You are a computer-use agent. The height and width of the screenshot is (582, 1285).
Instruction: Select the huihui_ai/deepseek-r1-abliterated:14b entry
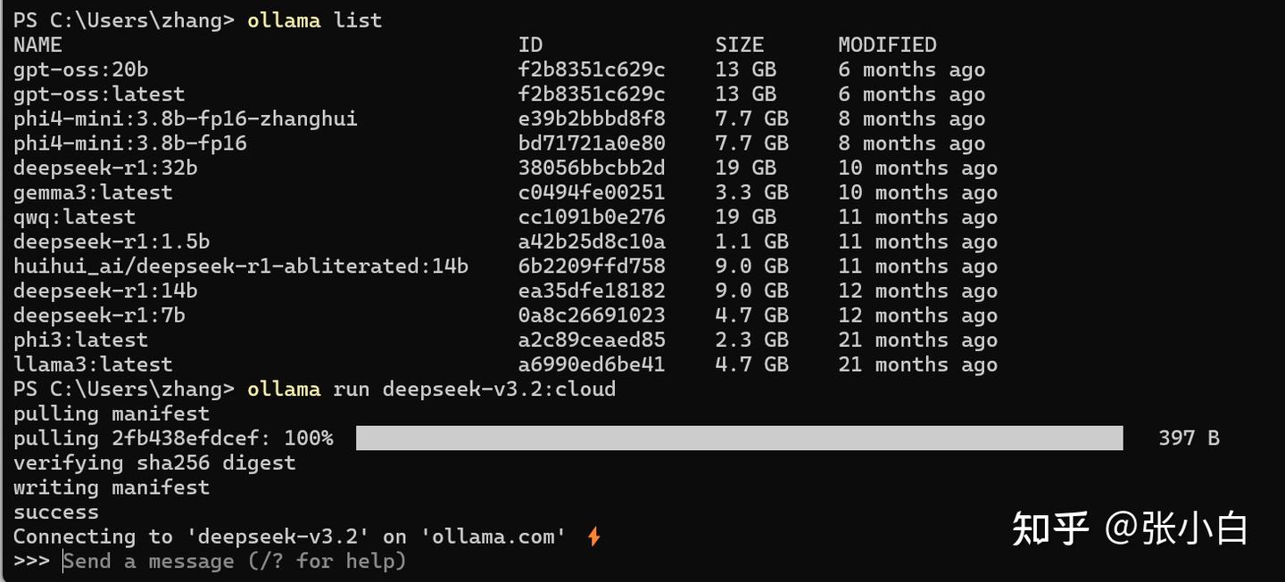(241, 266)
